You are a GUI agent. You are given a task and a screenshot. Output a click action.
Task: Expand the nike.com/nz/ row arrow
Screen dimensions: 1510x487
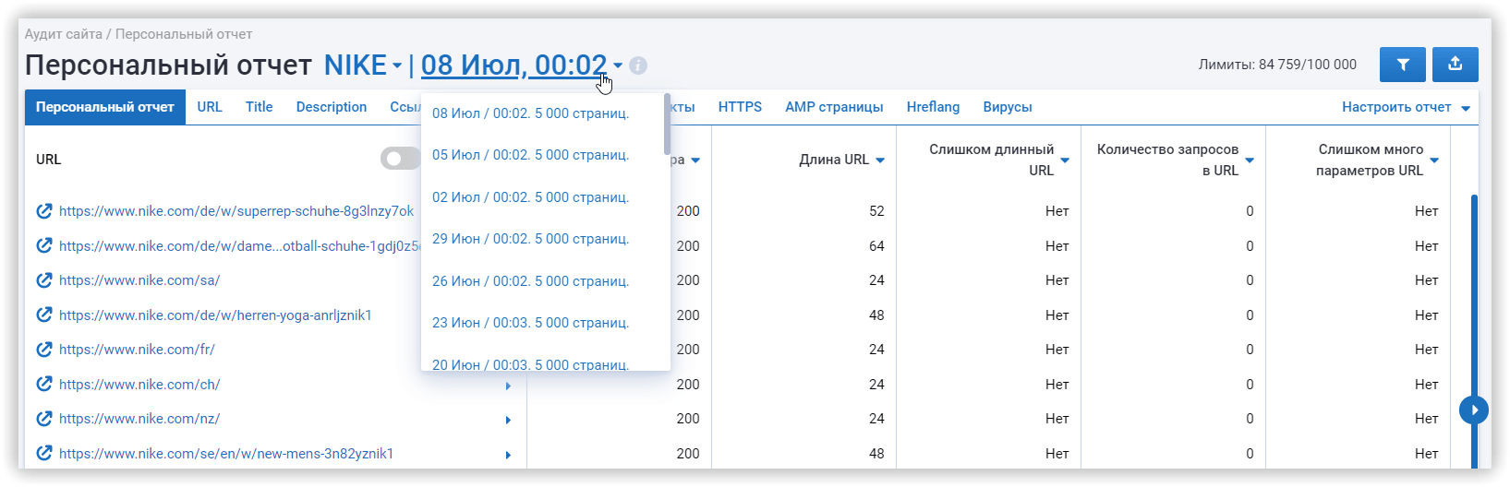508,420
